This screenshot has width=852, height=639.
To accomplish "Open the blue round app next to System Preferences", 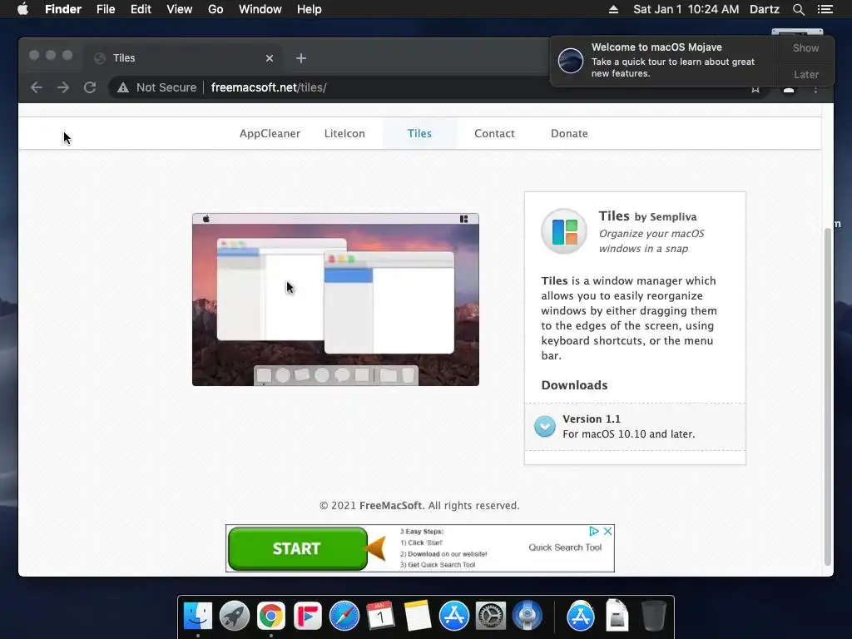I will pos(527,617).
